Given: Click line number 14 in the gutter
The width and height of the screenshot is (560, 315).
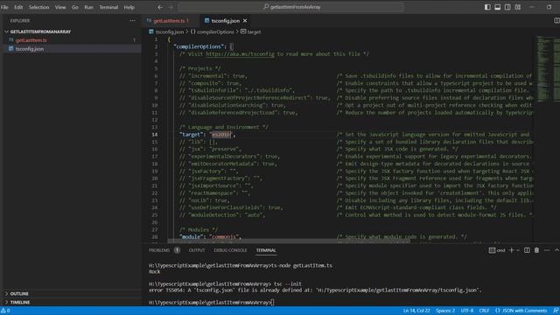Looking at the screenshot, I should coord(154,135).
